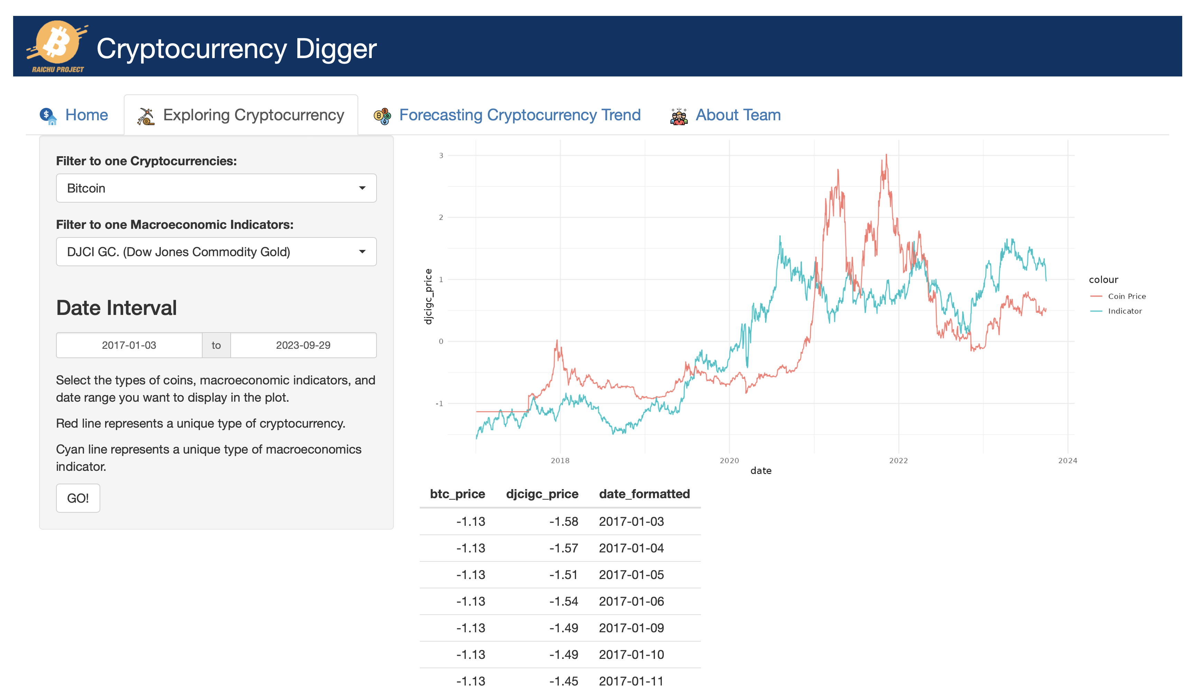Click the Home tab's dollar-house icon

[48, 115]
